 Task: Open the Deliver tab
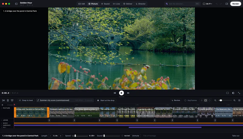point(128,4)
